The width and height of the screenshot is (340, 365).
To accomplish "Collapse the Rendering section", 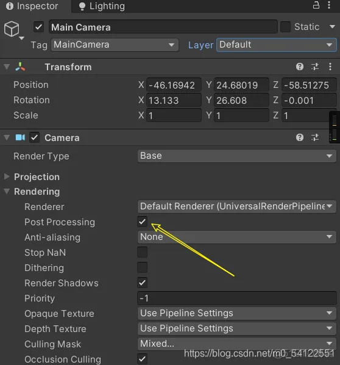I will click(7, 191).
